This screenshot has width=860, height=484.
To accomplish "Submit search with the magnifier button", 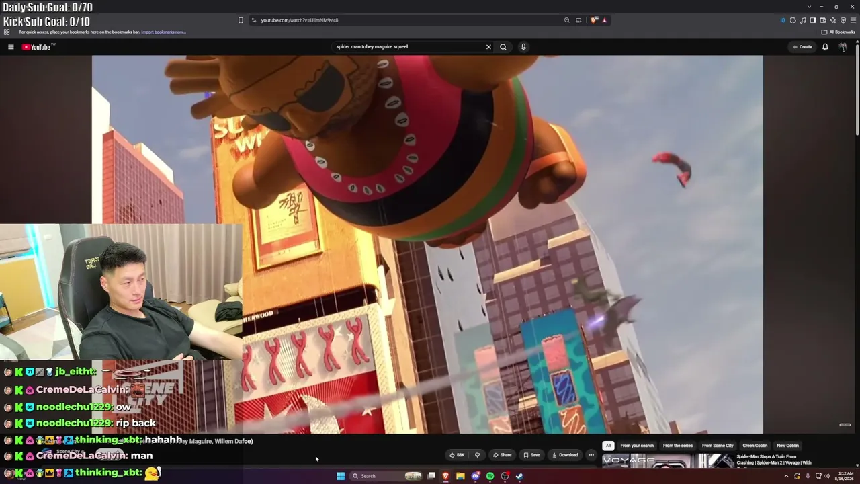I will pyautogui.click(x=503, y=47).
